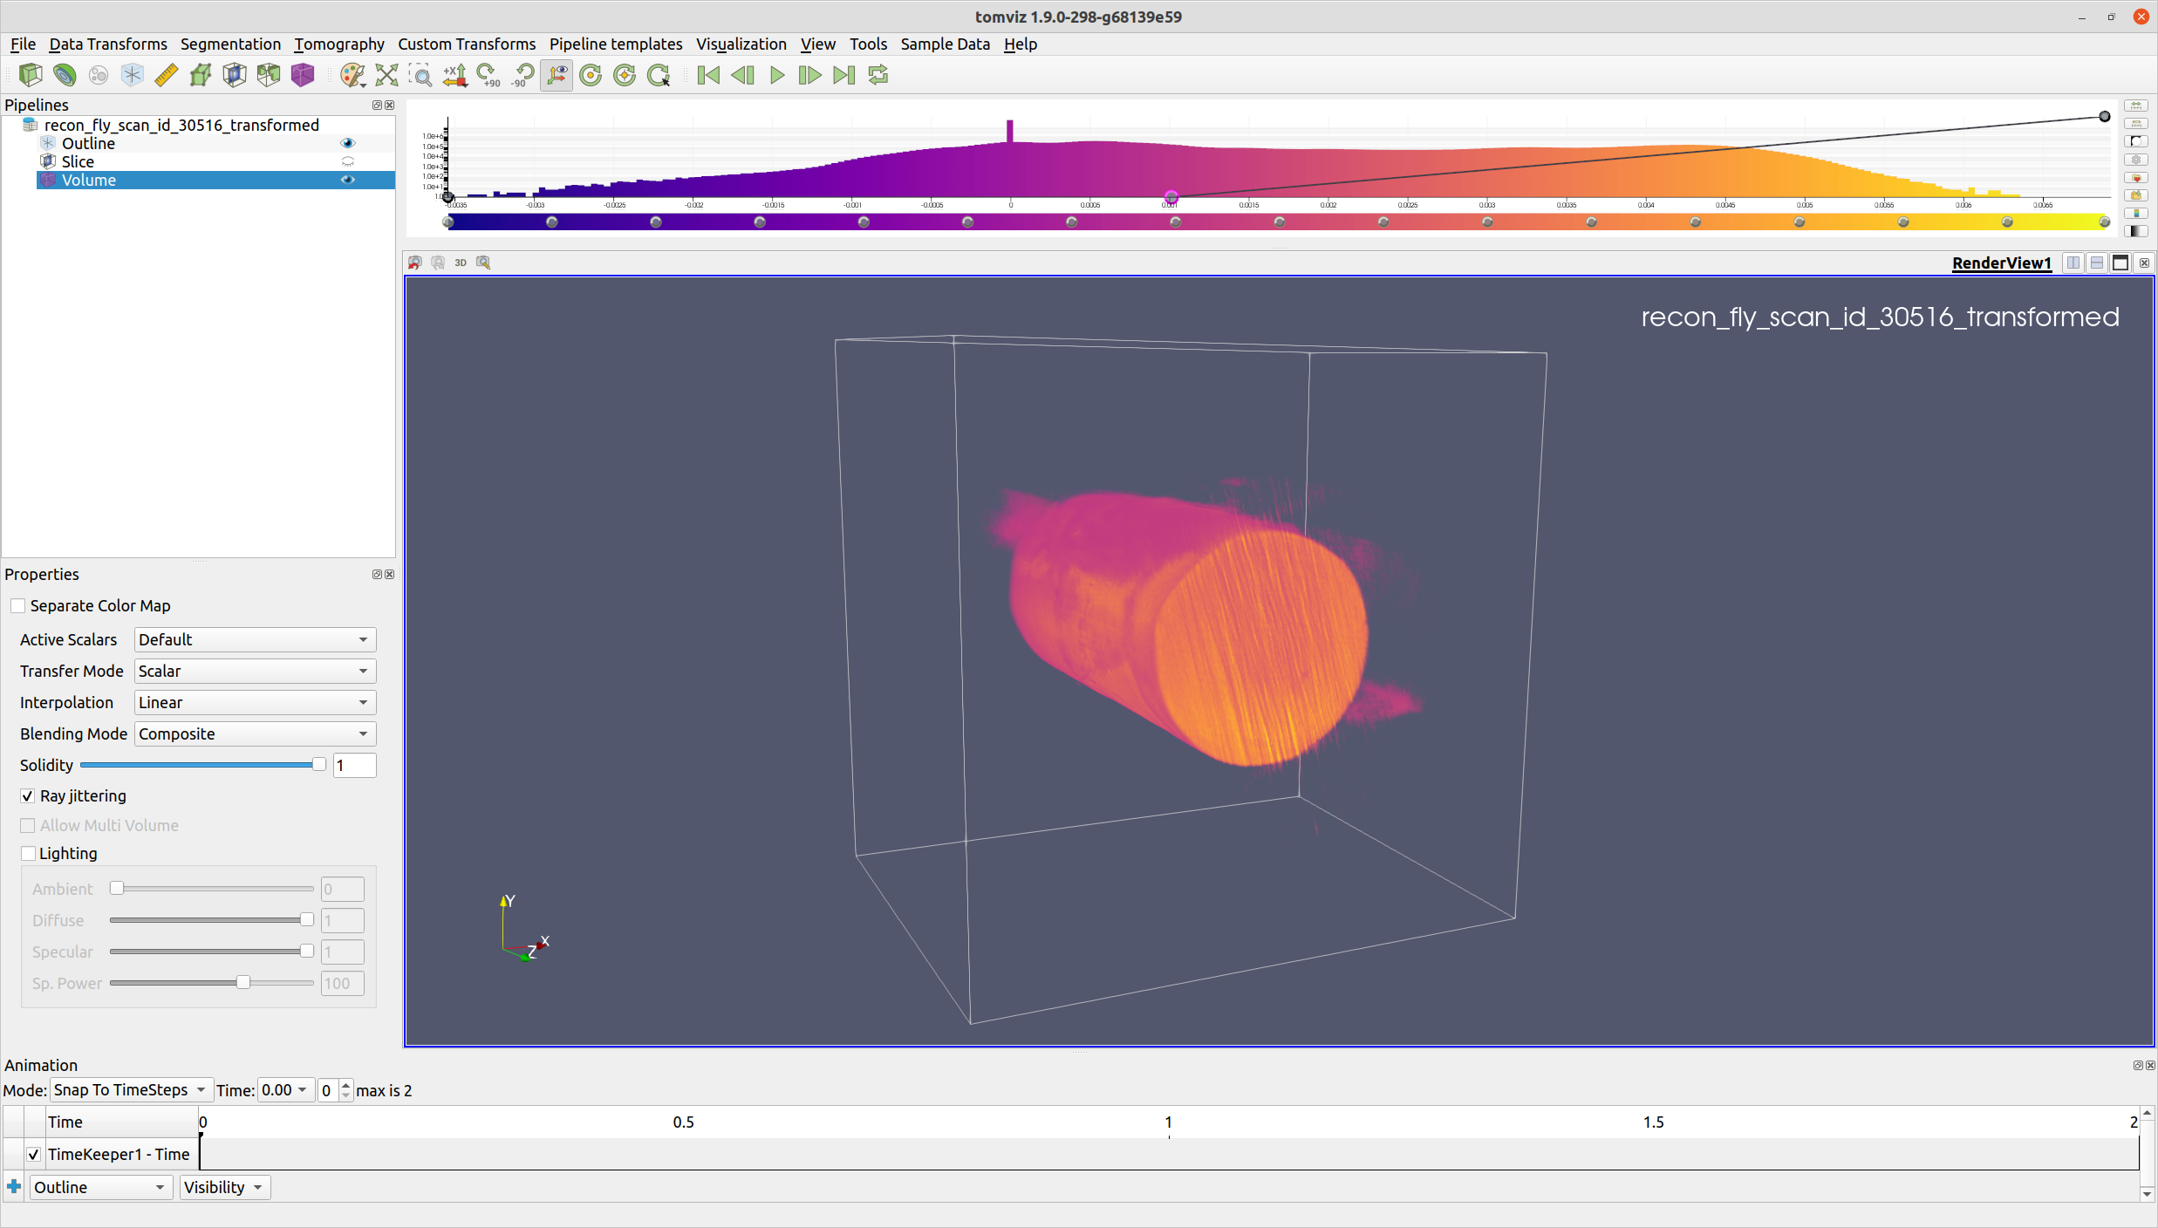Open Active Scalars dropdown
The width and height of the screenshot is (2158, 1228).
coord(255,640)
